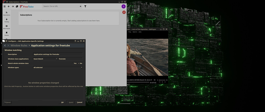Toggle shuffle in SMPlayer controls
265x112 pixels.
click(154, 80)
